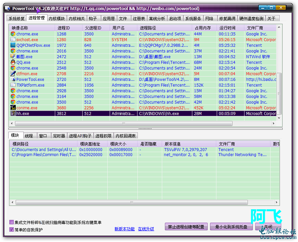This screenshot has height=242, width=298.
Task: Select the TSVulFW module row
Action: pos(144,149)
